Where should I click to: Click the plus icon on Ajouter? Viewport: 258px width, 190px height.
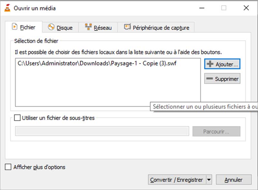(210, 64)
